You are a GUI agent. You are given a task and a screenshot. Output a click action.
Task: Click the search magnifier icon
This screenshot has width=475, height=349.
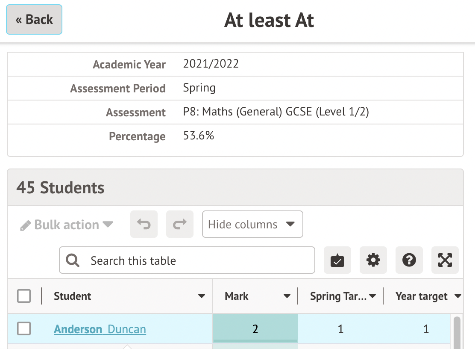73,260
